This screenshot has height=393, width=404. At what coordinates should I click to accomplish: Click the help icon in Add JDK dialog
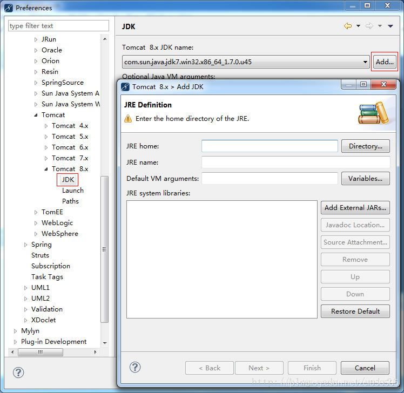click(x=135, y=367)
